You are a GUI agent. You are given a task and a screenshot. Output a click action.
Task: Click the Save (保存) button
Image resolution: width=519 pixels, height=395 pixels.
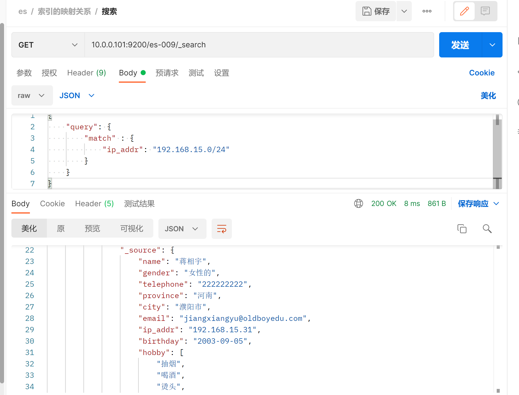(x=376, y=11)
